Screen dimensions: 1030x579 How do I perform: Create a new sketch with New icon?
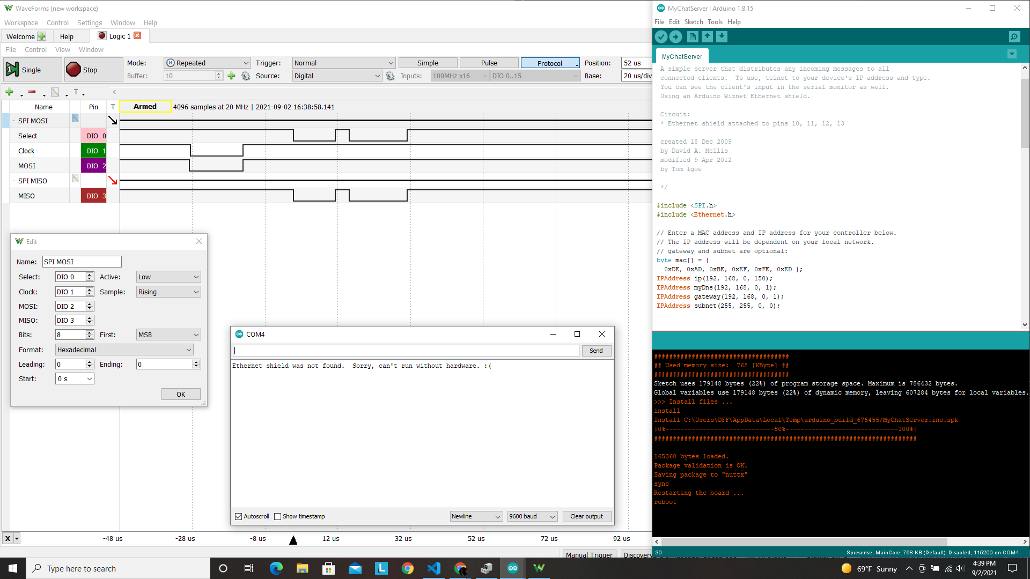(x=693, y=36)
